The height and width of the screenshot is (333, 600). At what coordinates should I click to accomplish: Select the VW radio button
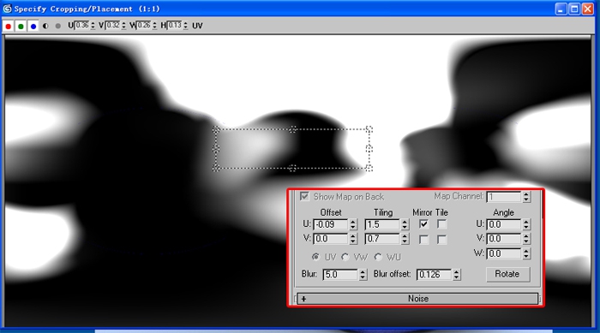[345, 257]
